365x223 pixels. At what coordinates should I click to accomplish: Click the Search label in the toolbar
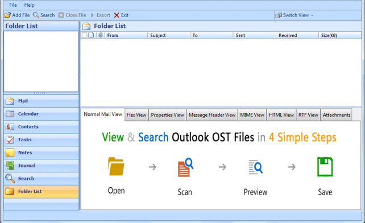click(48, 15)
